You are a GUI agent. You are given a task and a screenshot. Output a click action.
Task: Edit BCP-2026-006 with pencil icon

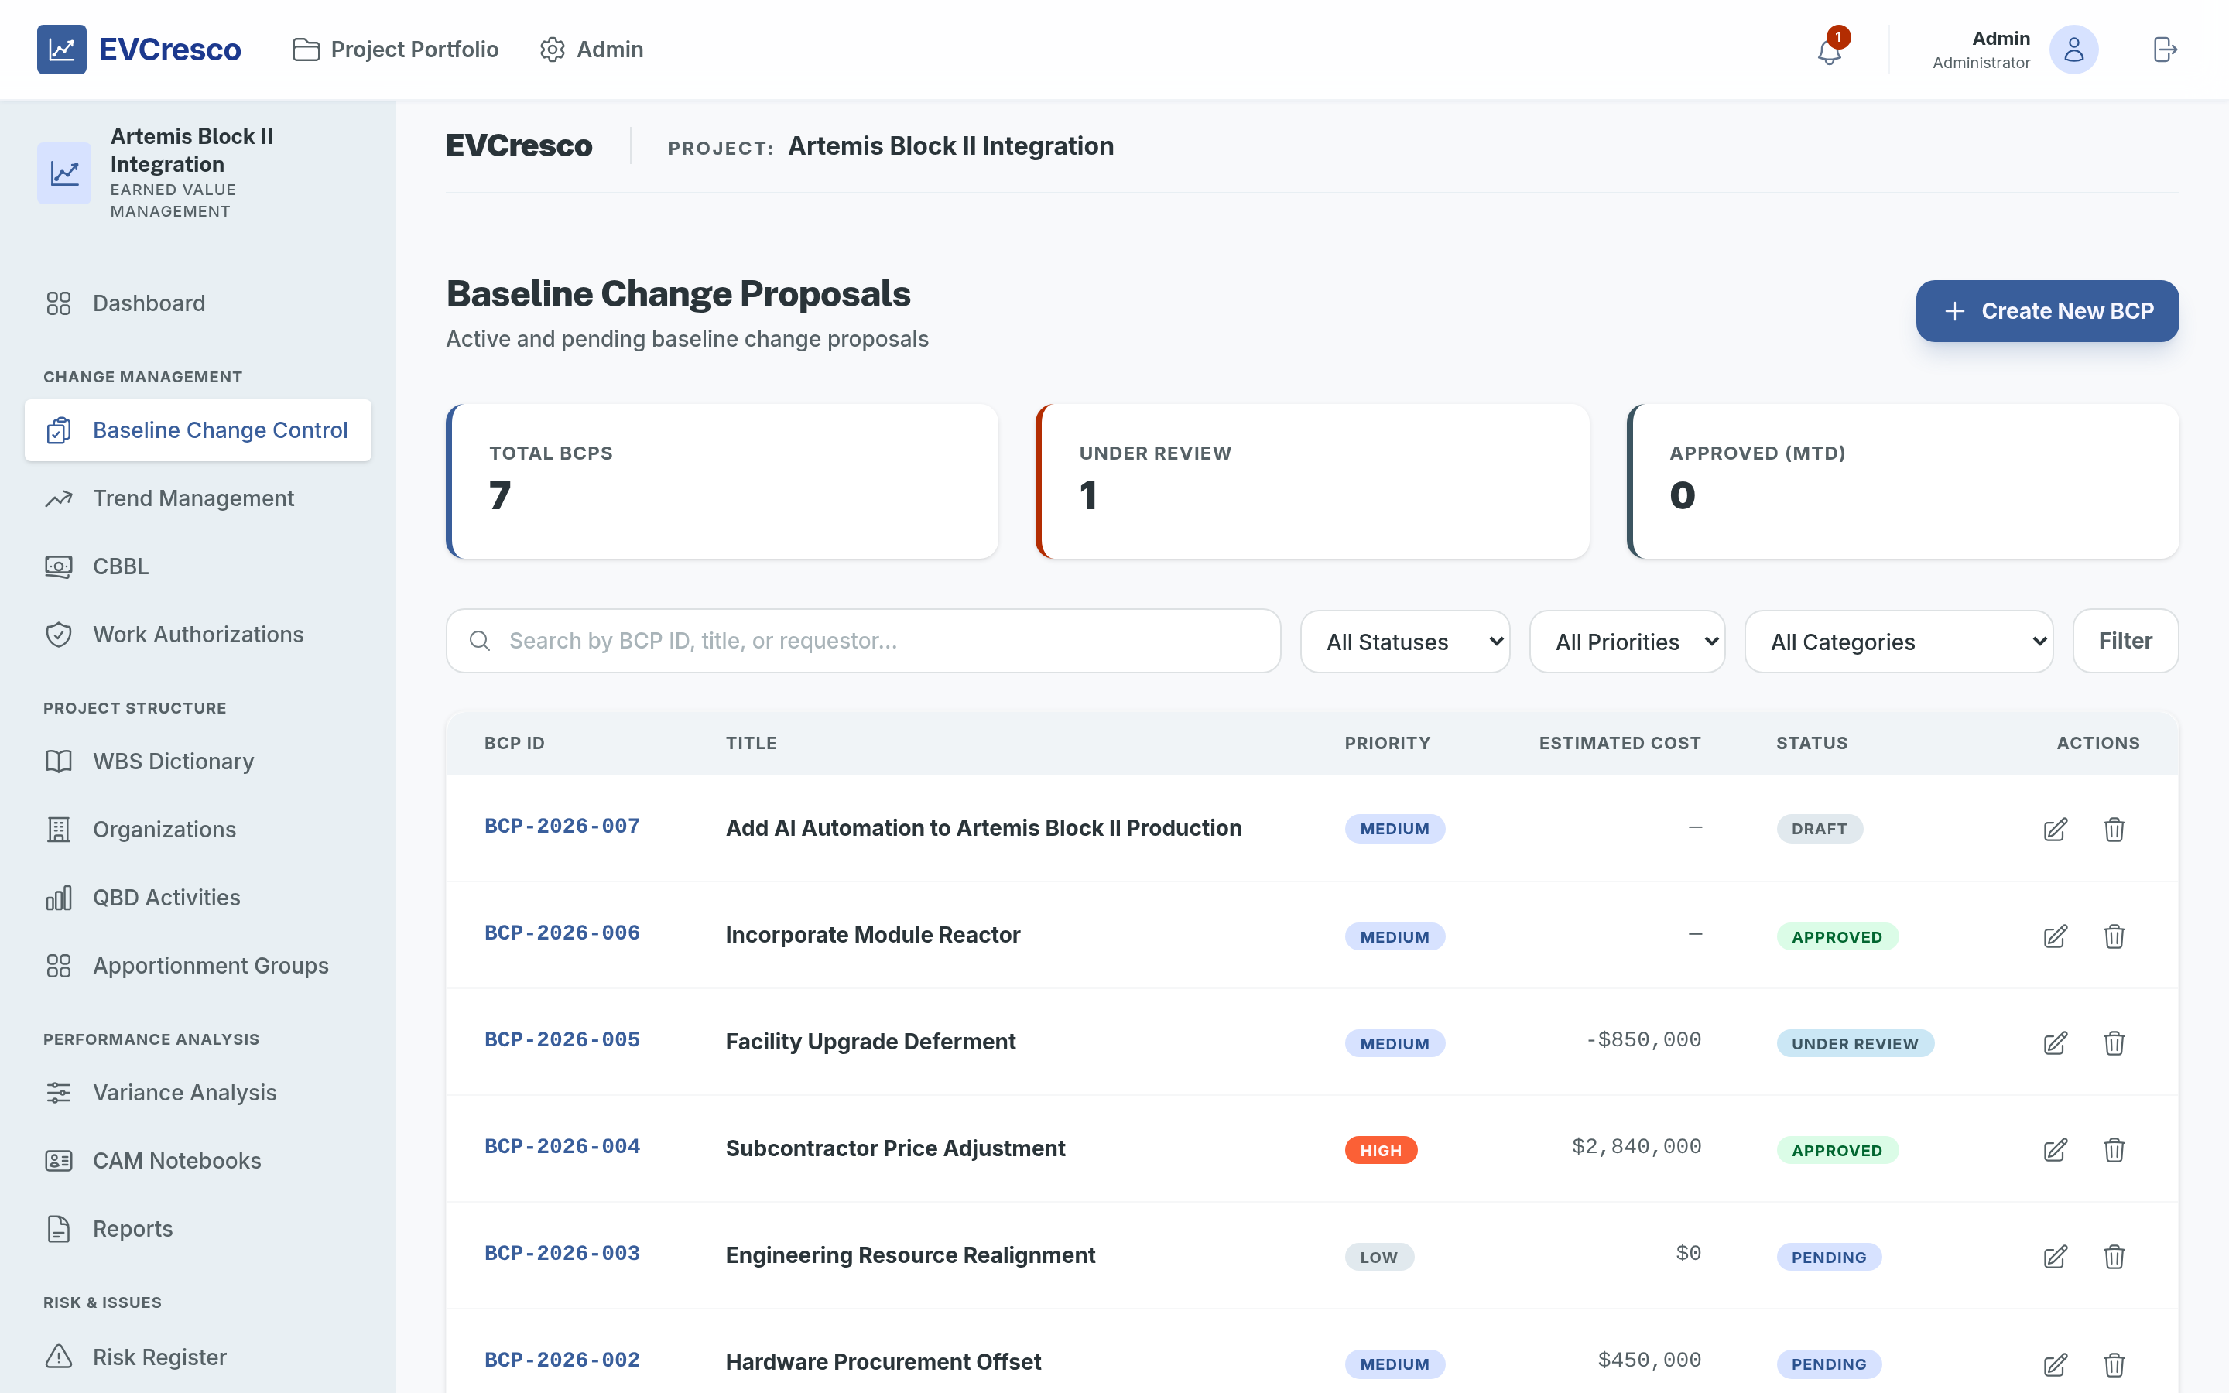pyautogui.click(x=2055, y=936)
